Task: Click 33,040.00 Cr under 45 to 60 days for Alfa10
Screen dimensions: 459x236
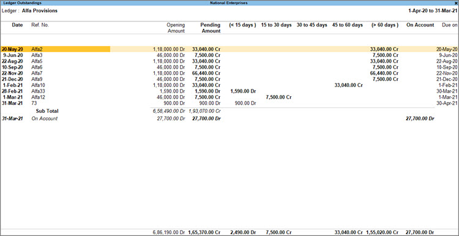Action: 348,85
